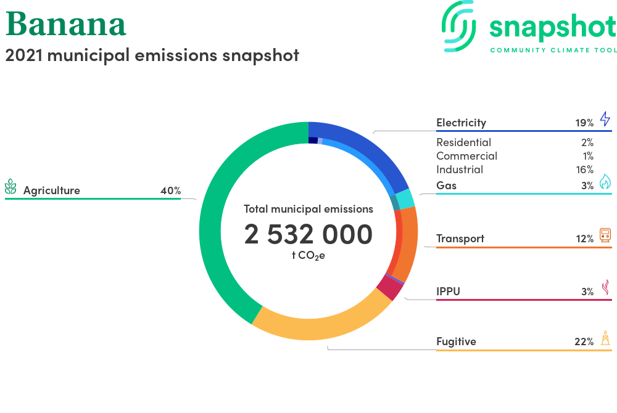The height and width of the screenshot is (413, 617).
Task: Click the IPPU smoke icon
Action: coord(606,287)
